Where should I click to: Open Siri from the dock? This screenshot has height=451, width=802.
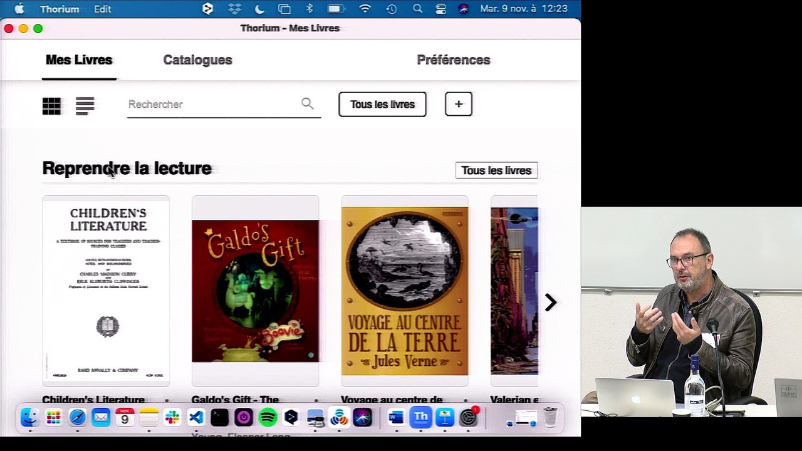(363, 417)
